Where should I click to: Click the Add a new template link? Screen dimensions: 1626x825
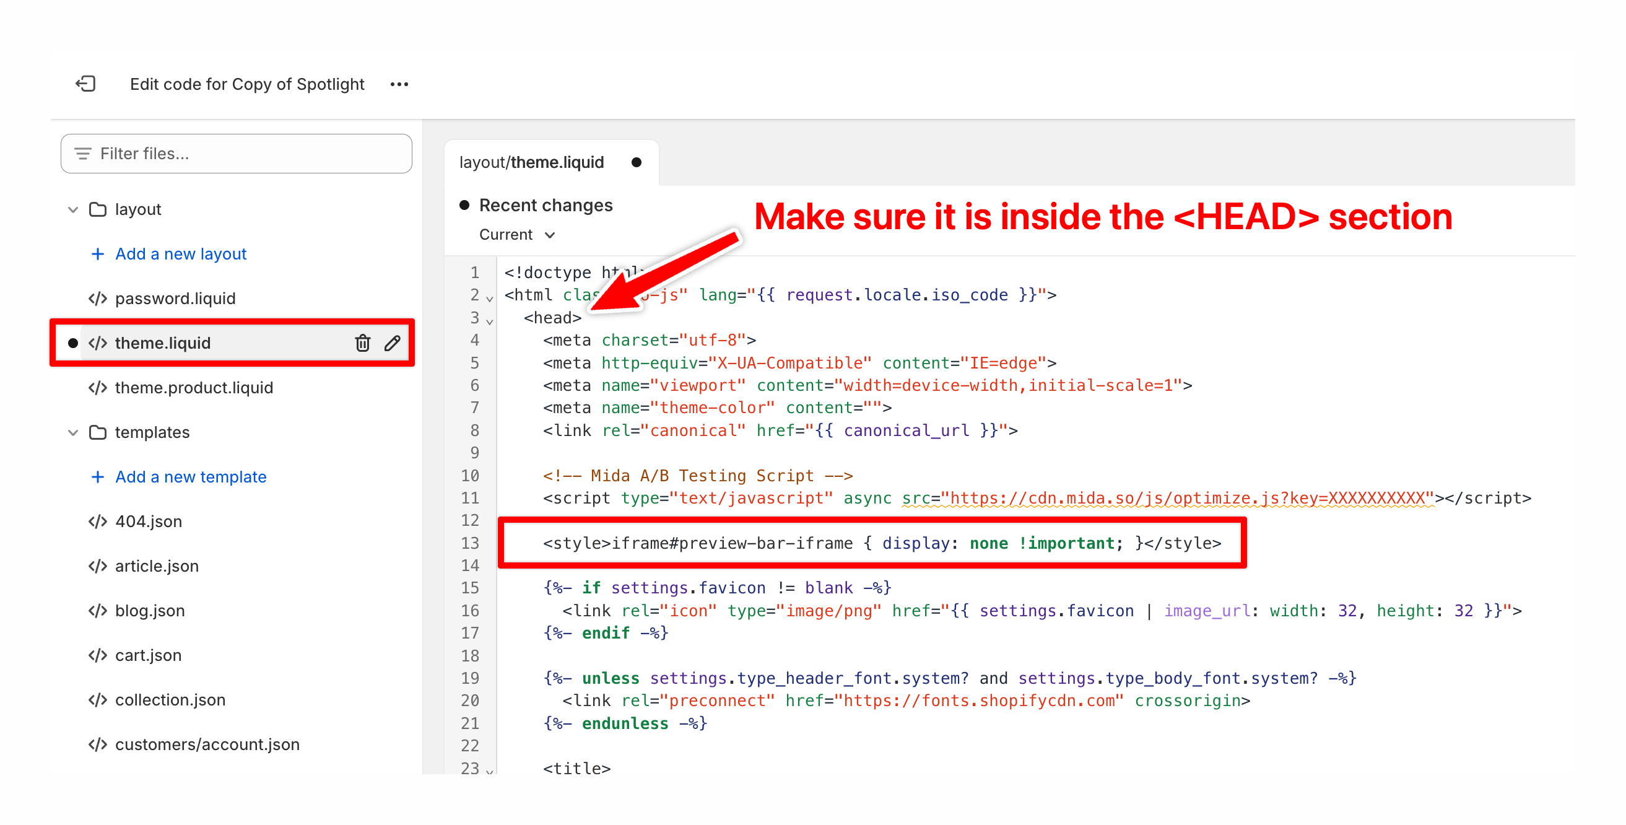click(x=191, y=476)
